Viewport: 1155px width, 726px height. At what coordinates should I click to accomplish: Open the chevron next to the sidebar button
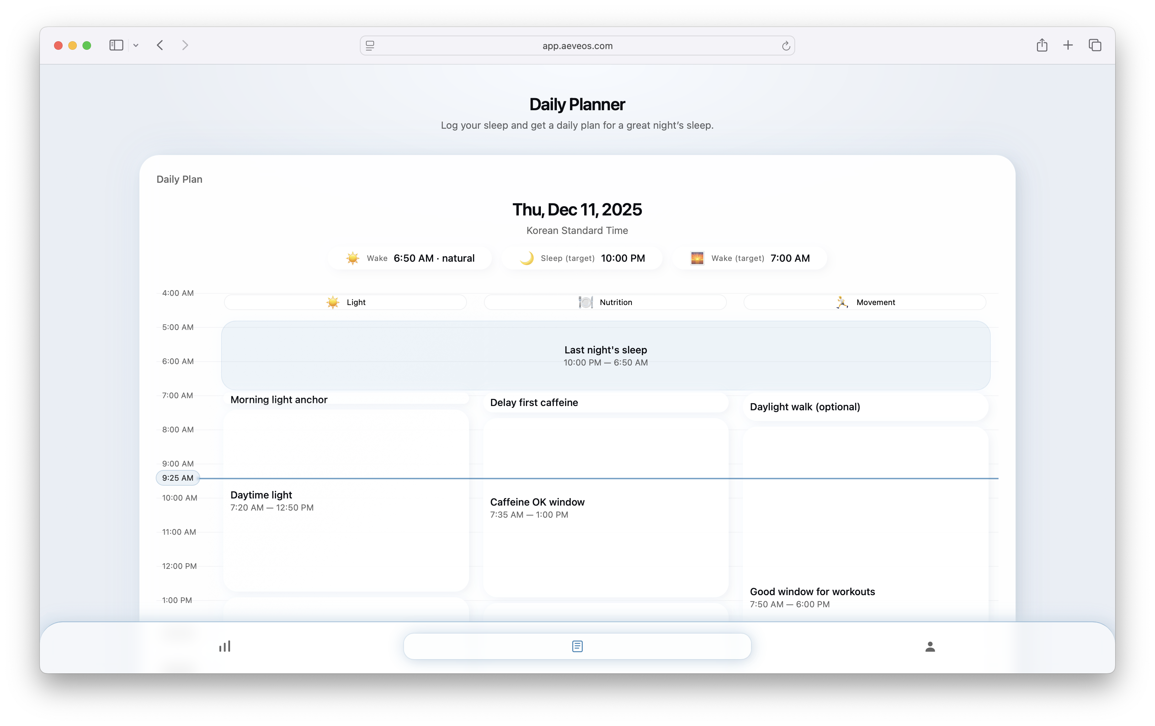pos(136,45)
